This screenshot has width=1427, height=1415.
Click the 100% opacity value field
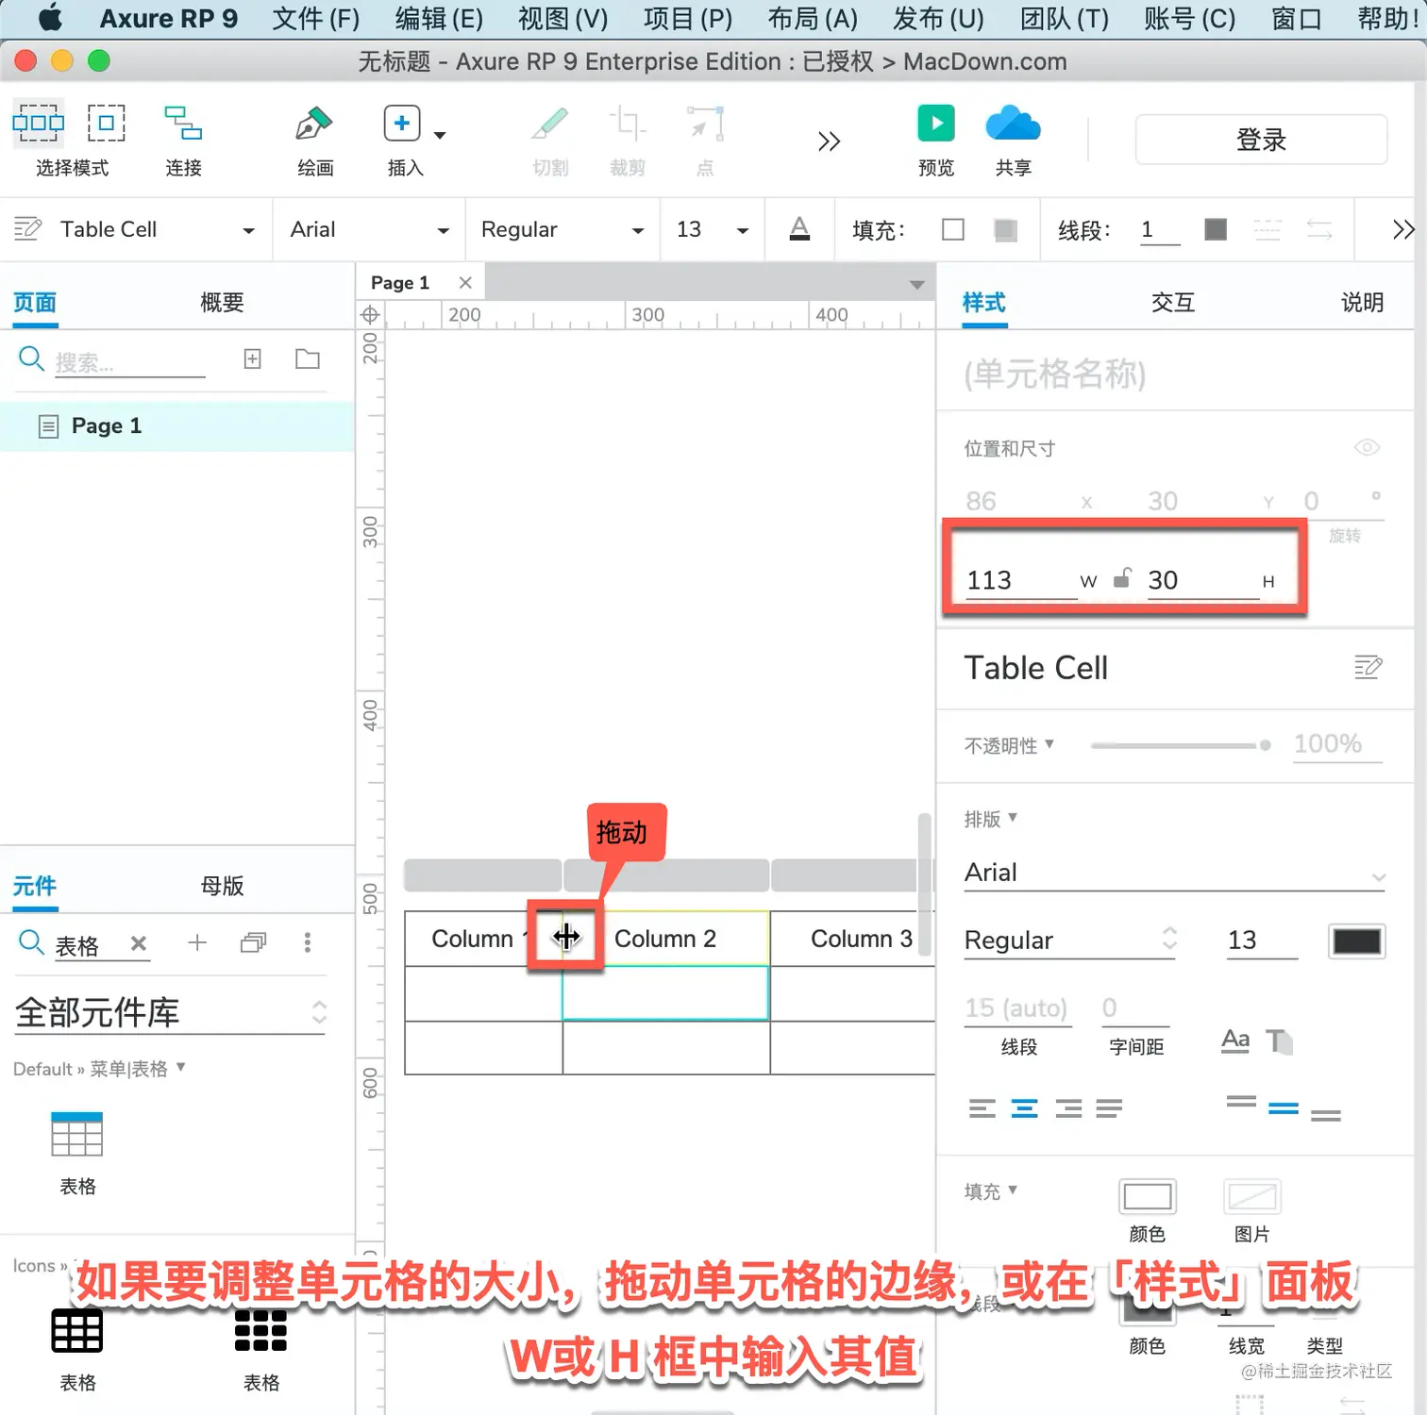tap(1337, 744)
